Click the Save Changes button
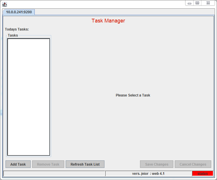The height and width of the screenshot is (180, 217). tap(157, 164)
